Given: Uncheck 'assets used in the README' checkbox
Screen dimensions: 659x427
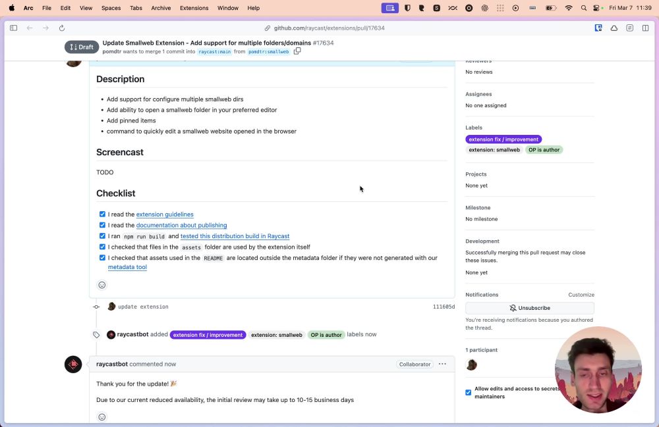Looking at the screenshot, I should pyautogui.click(x=102, y=258).
